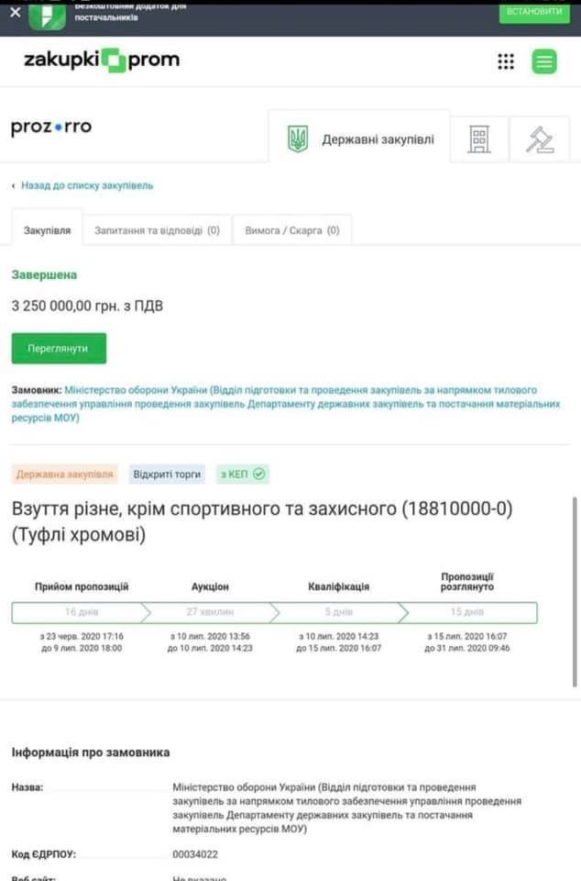This screenshot has height=881, width=581.
Task: Click the Державна закупівля tag
Action: coord(64,474)
